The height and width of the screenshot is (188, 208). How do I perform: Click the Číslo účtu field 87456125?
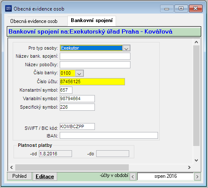point(92,81)
